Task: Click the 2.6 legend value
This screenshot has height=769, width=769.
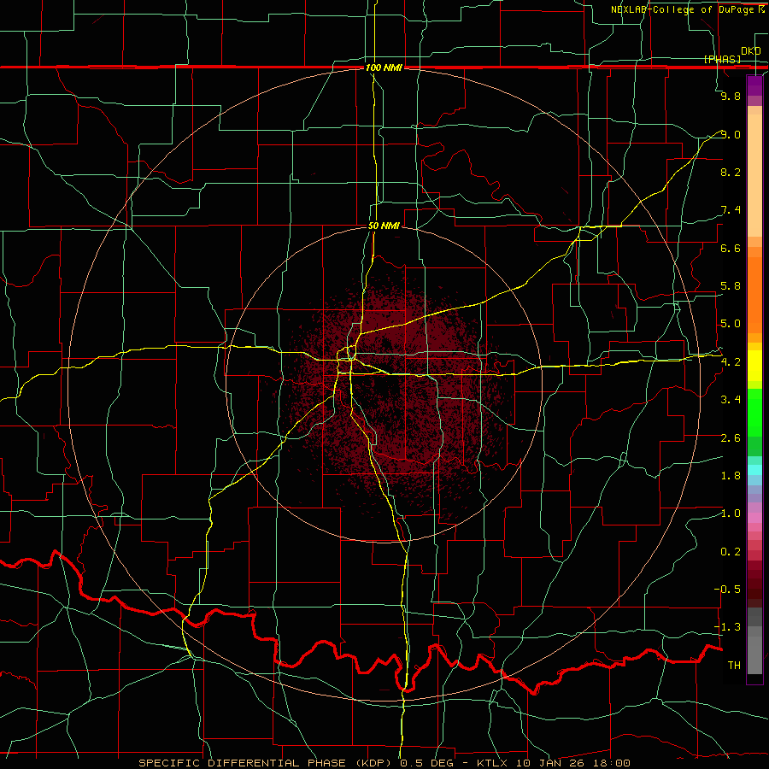Action: coord(731,438)
